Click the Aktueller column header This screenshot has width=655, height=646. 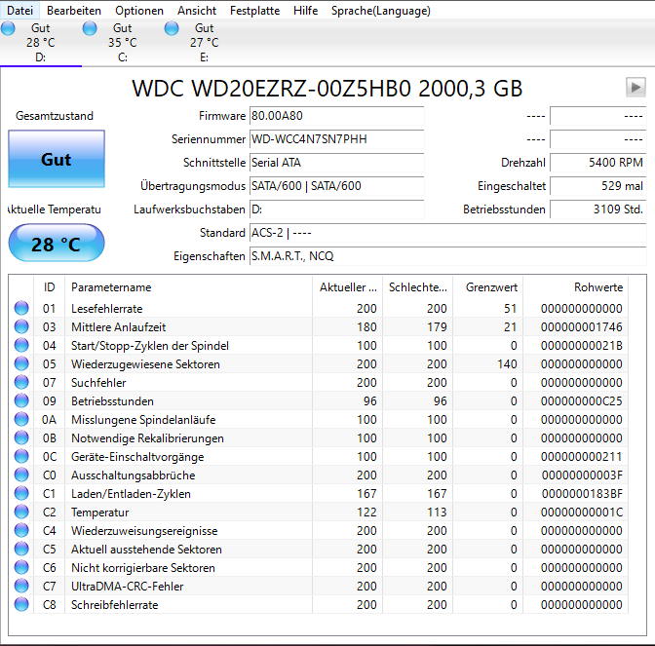[348, 287]
